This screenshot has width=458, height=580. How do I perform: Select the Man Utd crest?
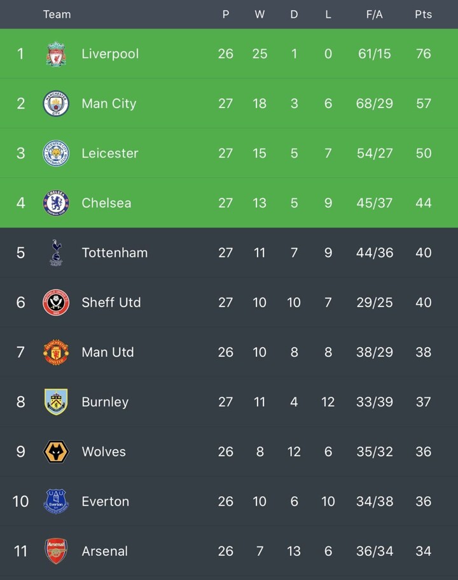56,352
